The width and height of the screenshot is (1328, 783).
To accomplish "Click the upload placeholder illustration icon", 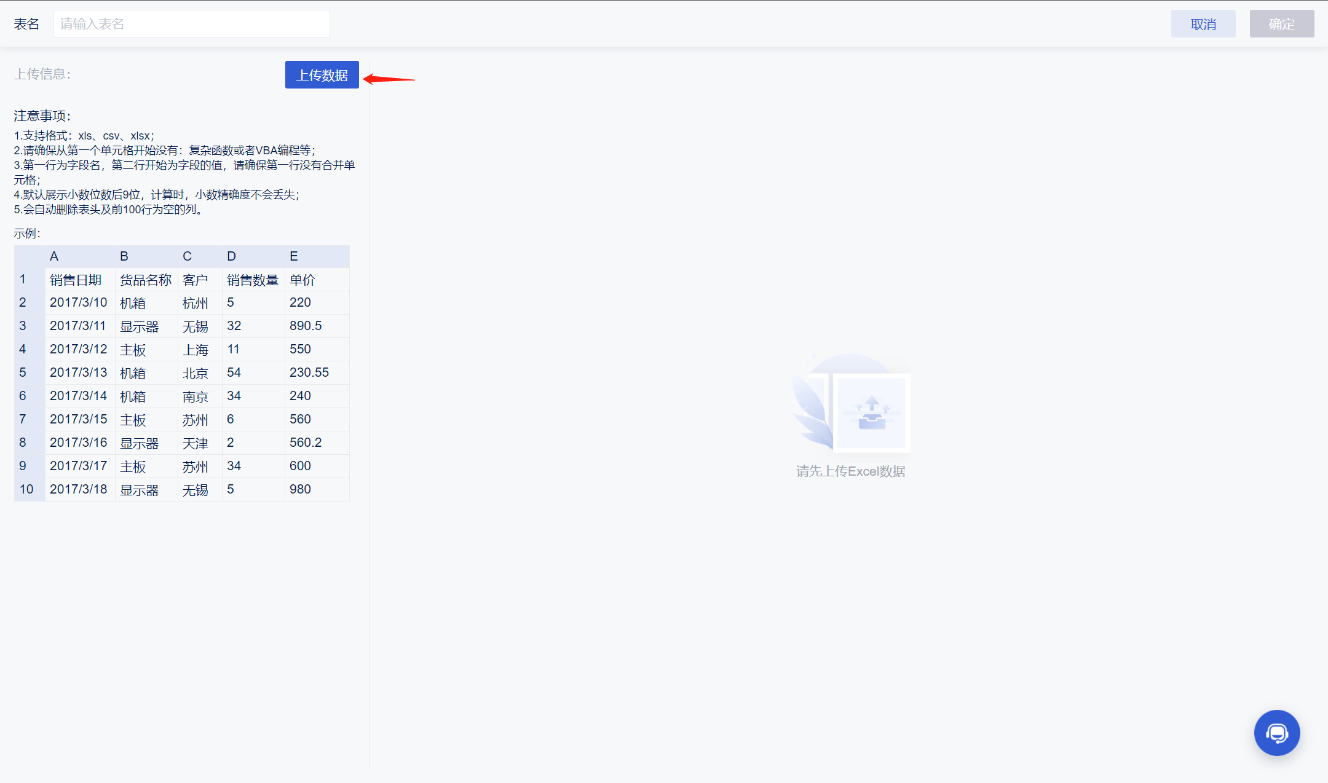I will [871, 412].
